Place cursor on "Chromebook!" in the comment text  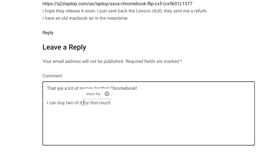[x=123, y=88]
